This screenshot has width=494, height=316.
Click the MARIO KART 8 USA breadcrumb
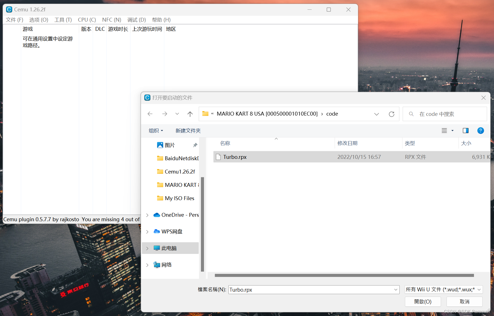(x=267, y=114)
